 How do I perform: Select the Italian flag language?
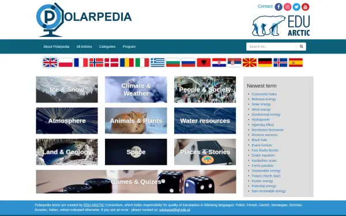pyautogui.click(x=142, y=62)
